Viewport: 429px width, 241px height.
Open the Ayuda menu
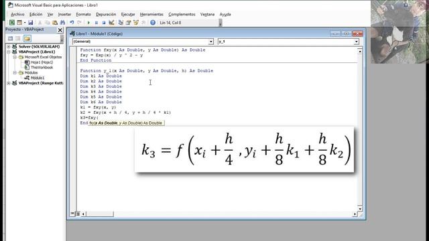(x=225, y=15)
